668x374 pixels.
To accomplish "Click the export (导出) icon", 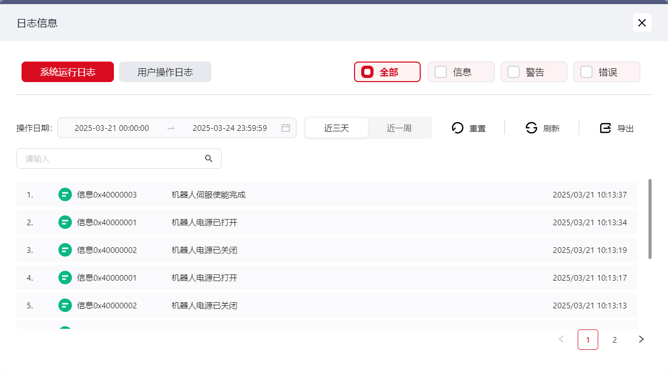I will tap(605, 128).
